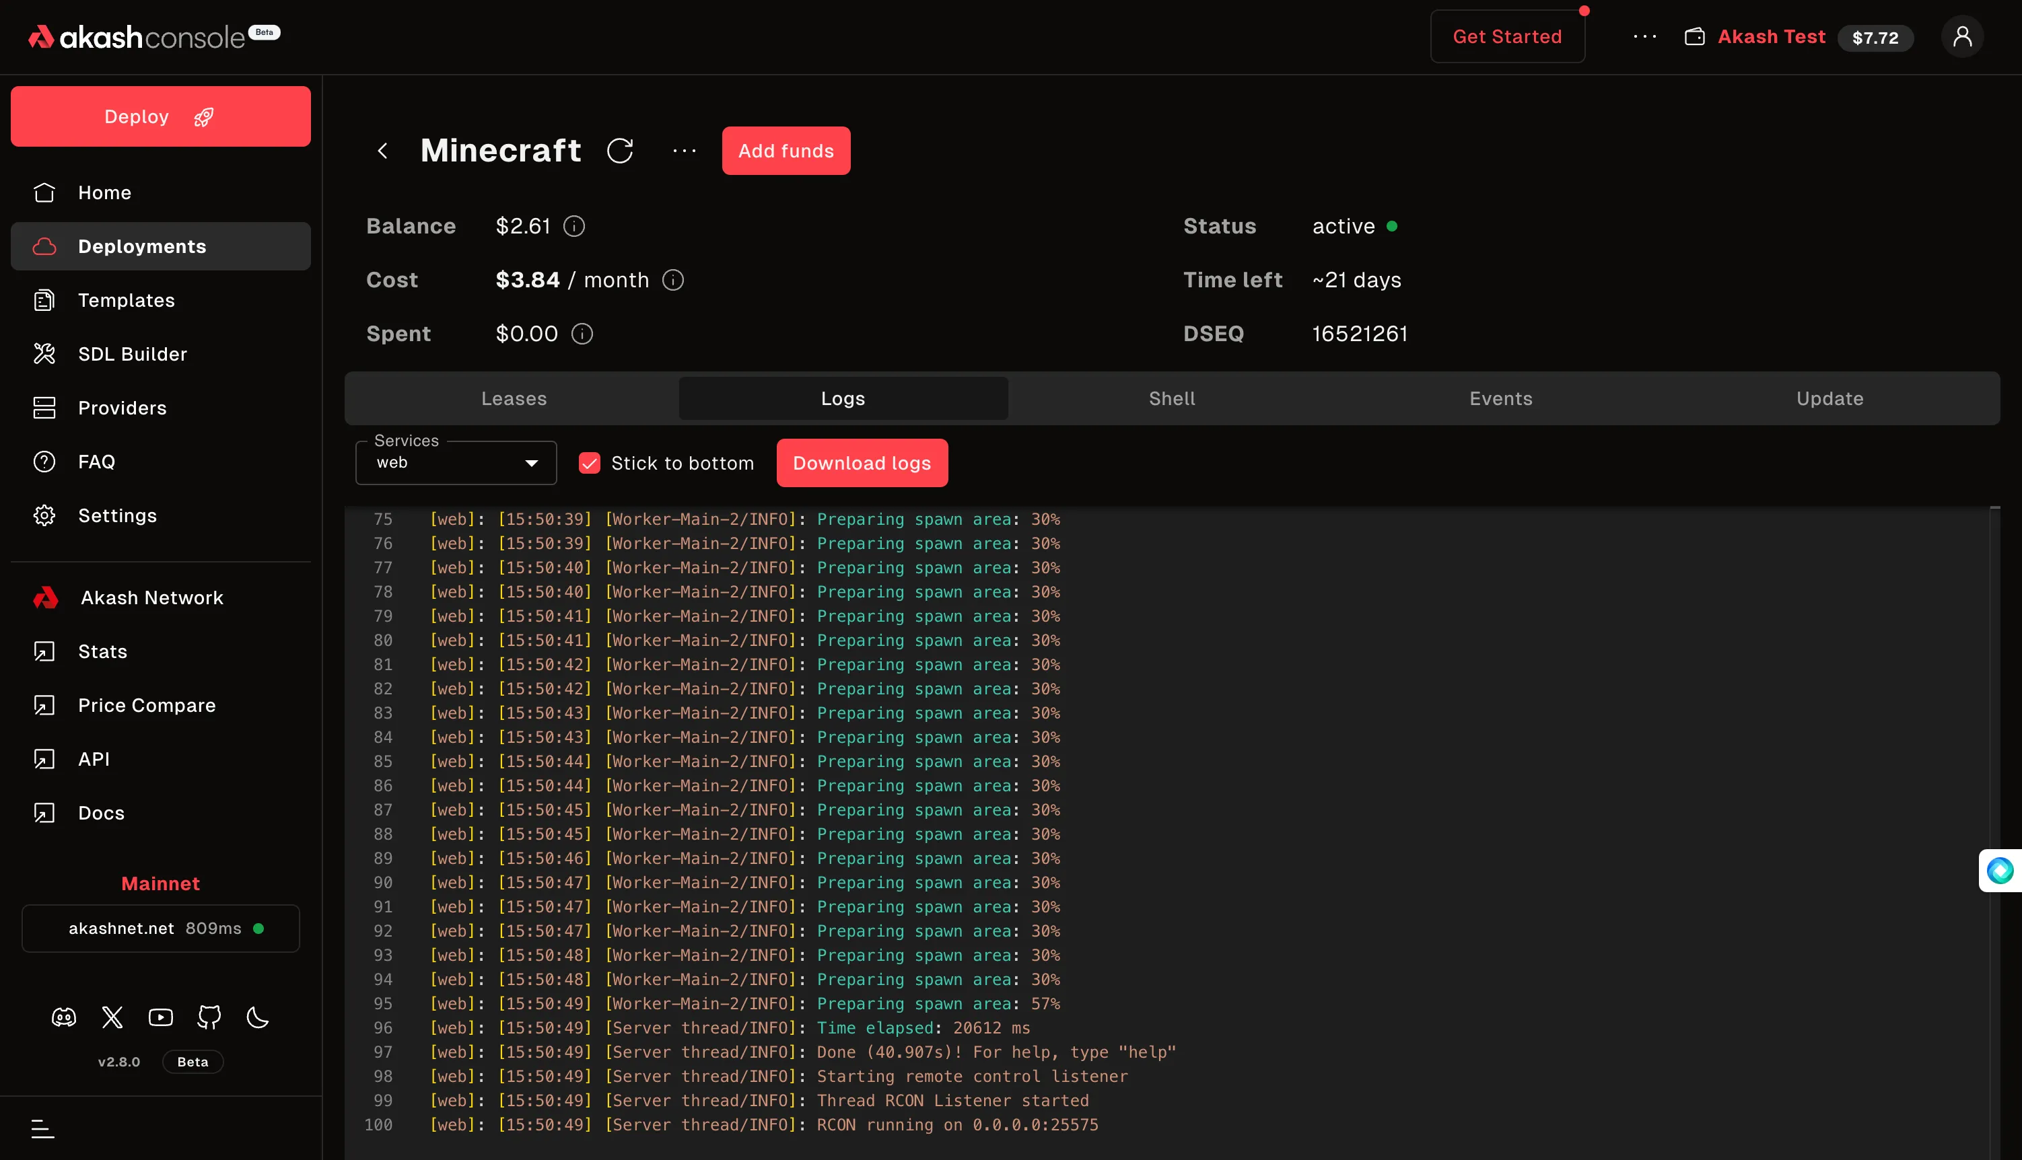Go back using the left chevron arrow
This screenshot has width=2022, height=1160.
382,151
